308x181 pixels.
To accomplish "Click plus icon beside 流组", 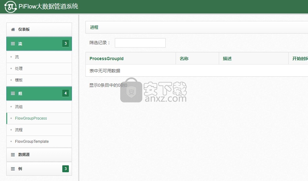I will (11, 107).
